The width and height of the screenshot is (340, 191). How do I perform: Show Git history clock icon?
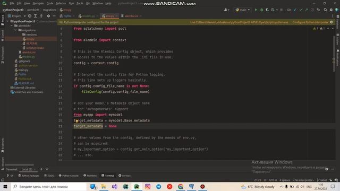312,10
